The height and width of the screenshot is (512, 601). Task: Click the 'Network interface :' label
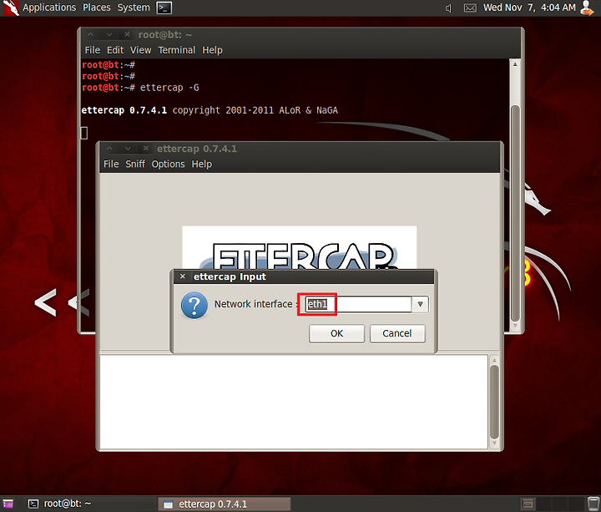[256, 304]
